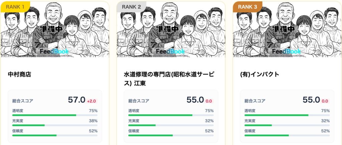
Task: Click the +2.0 score change badge
Action: click(x=92, y=101)
